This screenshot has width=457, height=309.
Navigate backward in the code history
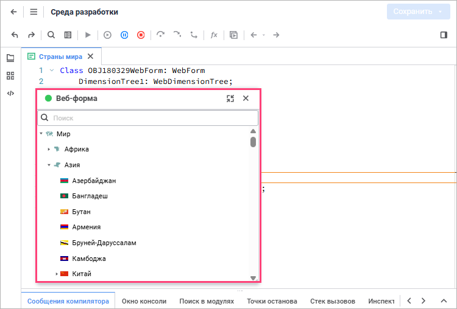[253, 35]
